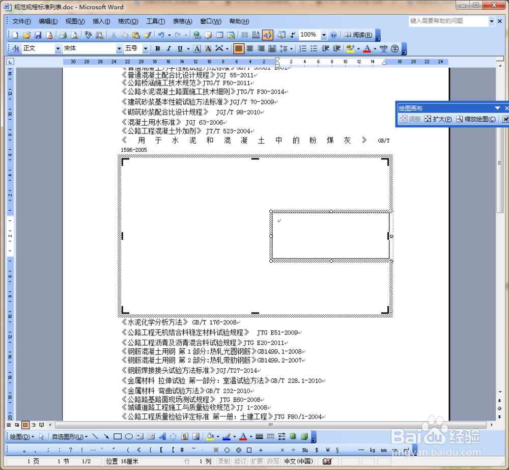Apply blue line color in Drawing toolbar
Screen dimensions: 509x470
(x=227, y=436)
